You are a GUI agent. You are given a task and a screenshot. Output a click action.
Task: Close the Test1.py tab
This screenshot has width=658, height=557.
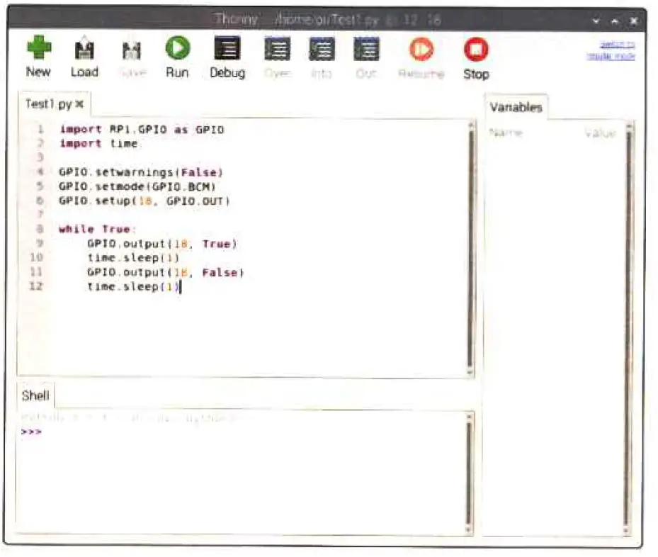tap(80, 103)
